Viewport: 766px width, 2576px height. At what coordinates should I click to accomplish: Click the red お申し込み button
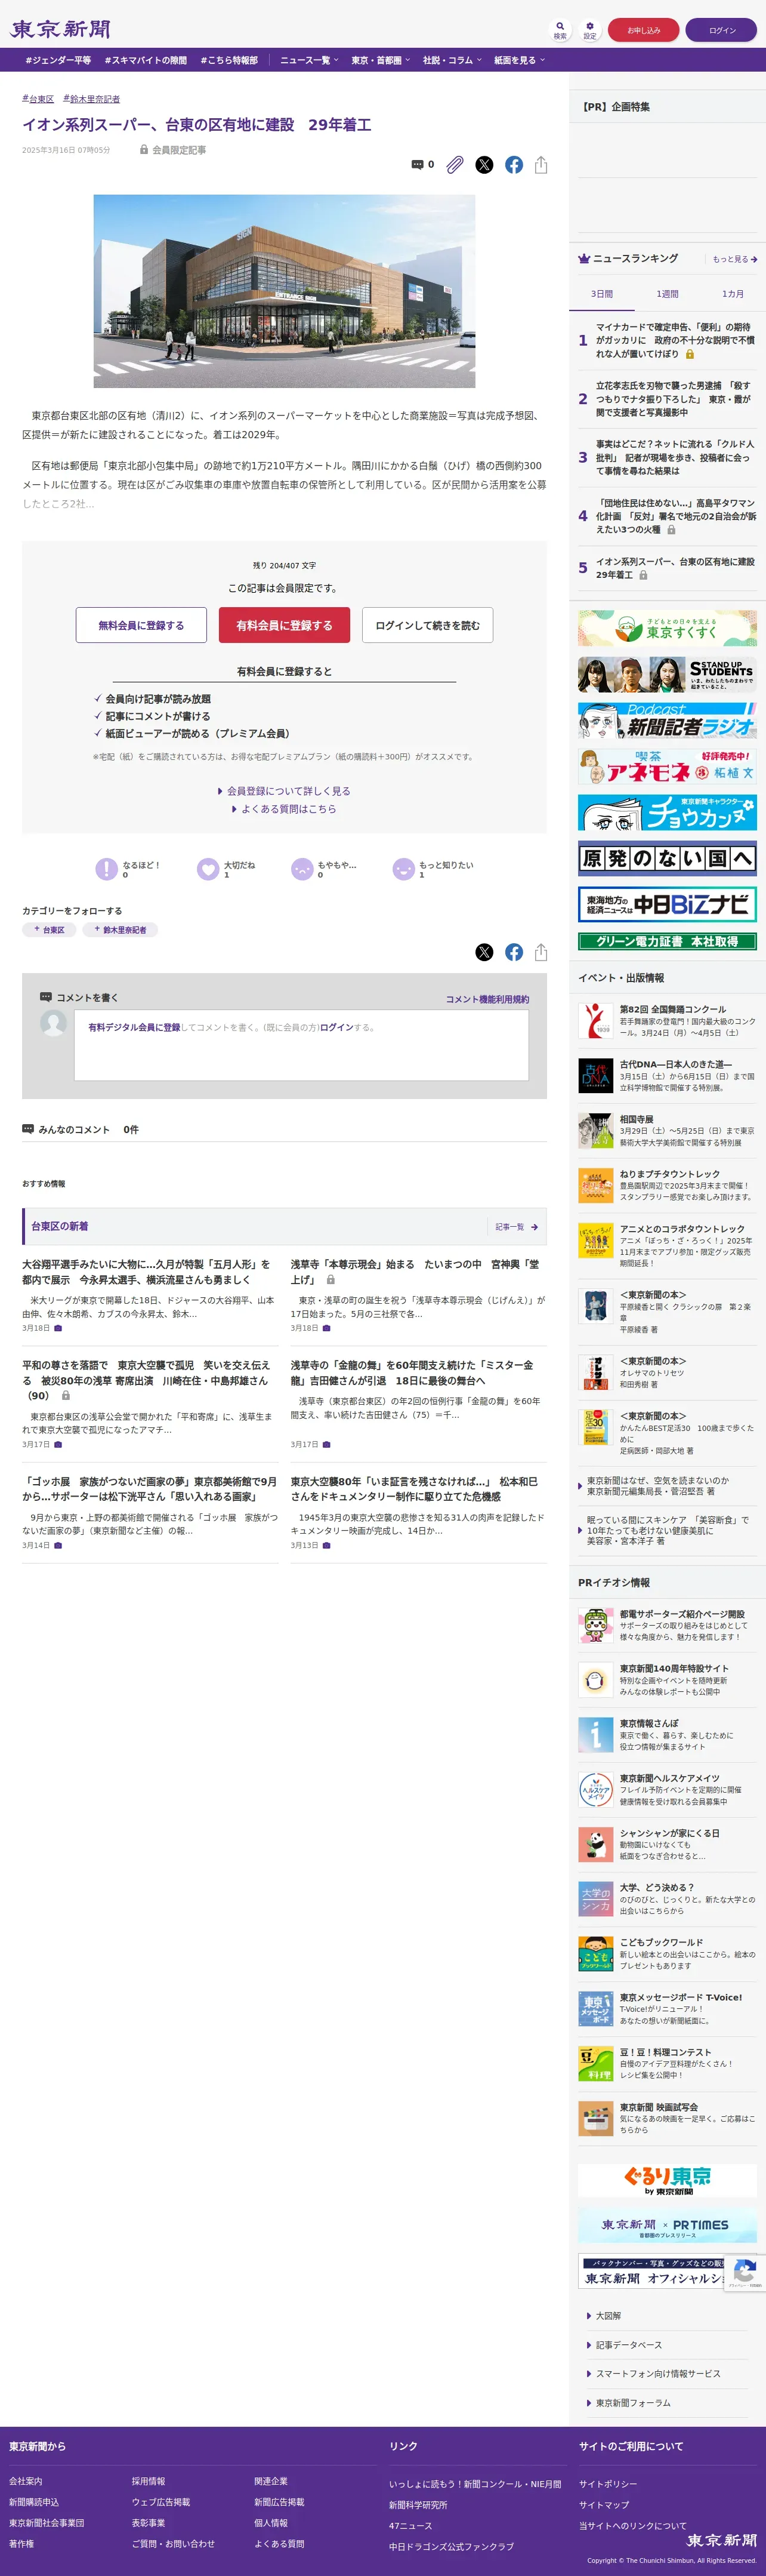coord(643,30)
